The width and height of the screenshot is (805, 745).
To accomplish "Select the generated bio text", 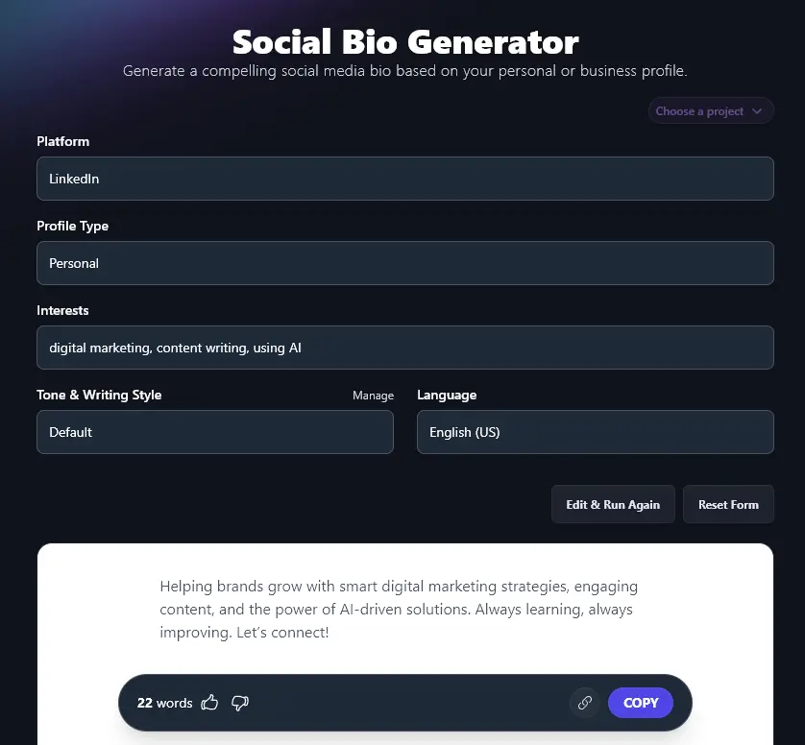I will tap(399, 609).
